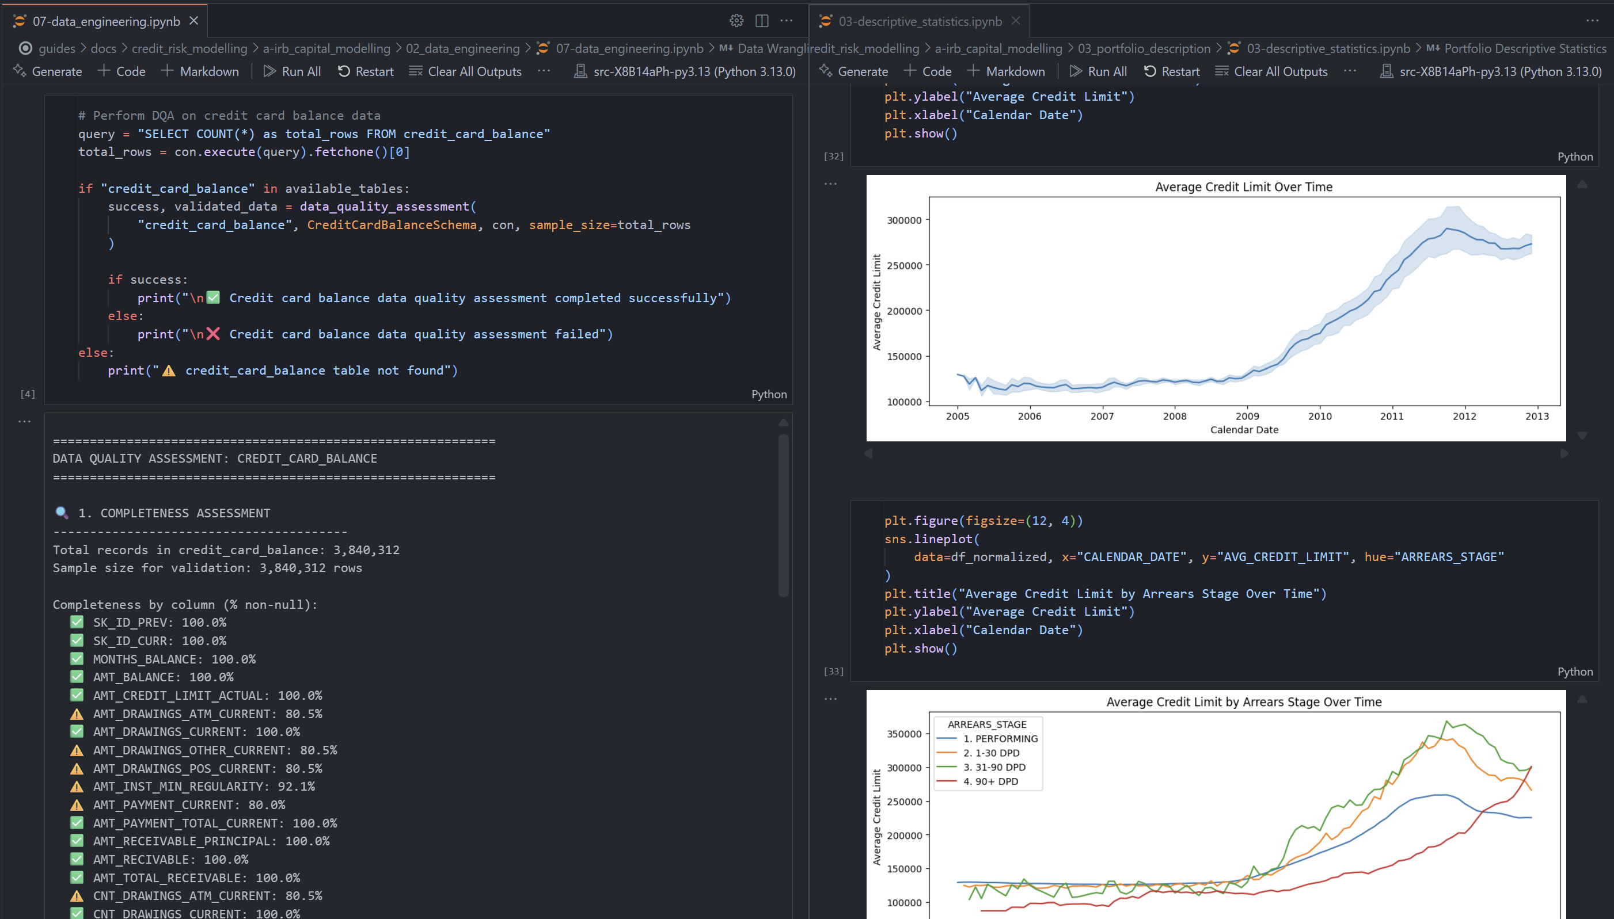Click scrollbar of credit card DQA output

pos(783,514)
